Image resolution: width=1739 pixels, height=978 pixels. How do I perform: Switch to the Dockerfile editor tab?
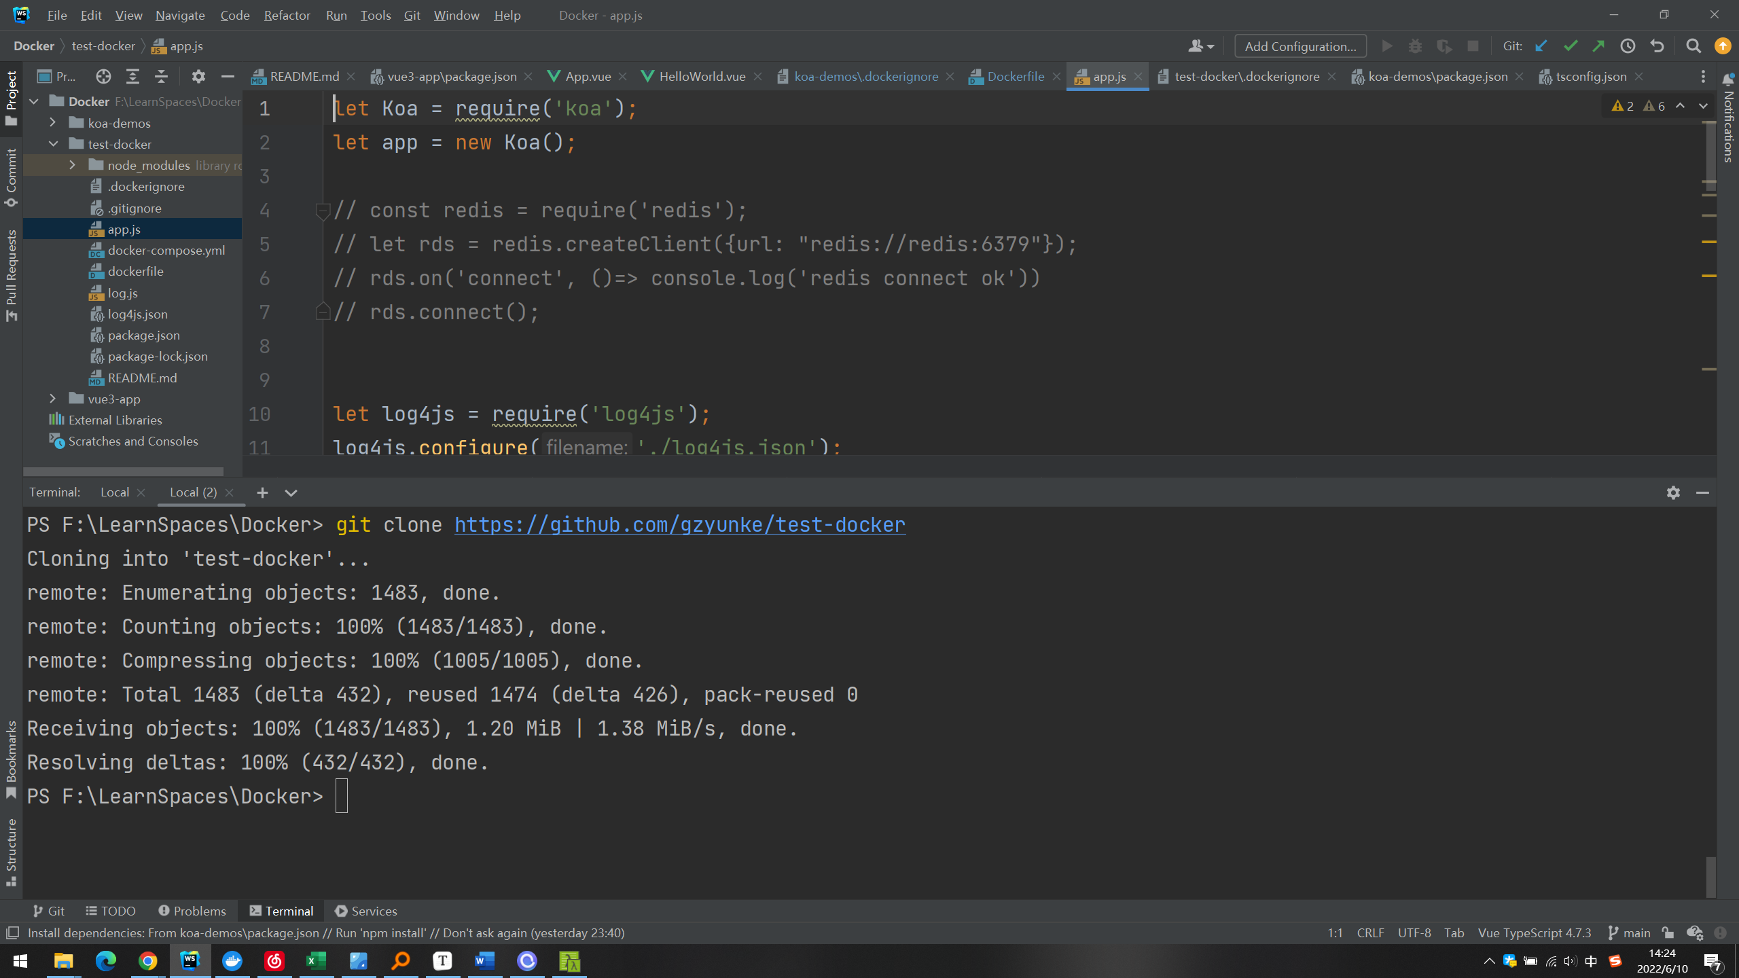point(1015,76)
